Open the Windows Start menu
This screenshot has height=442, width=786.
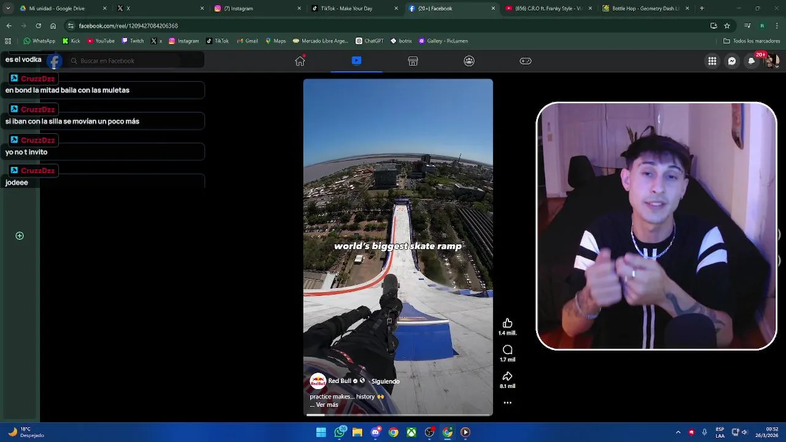pyautogui.click(x=321, y=432)
